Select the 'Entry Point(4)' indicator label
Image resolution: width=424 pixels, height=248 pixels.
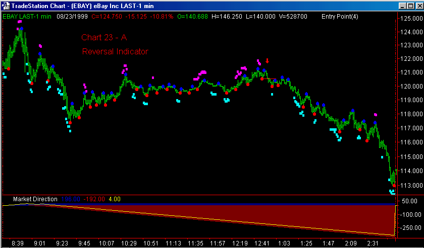pyautogui.click(x=340, y=17)
